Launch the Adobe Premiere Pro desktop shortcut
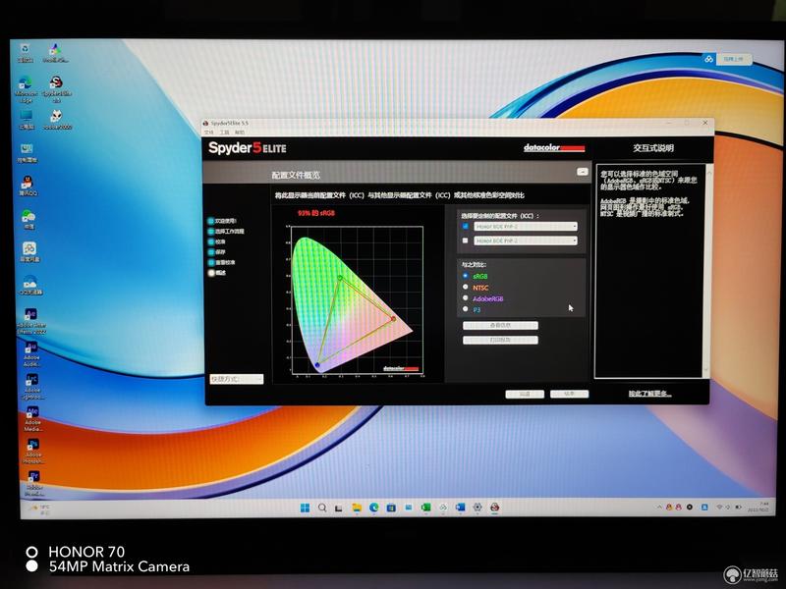Image resolution: width=786 pixels, height=589 pixels. (34, 483)
